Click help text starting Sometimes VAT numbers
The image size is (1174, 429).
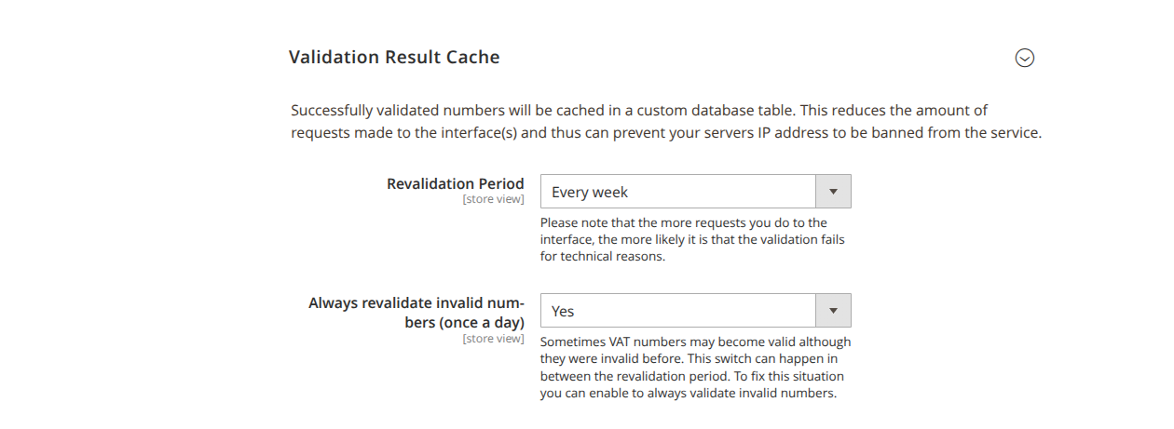tap(695, 368)
